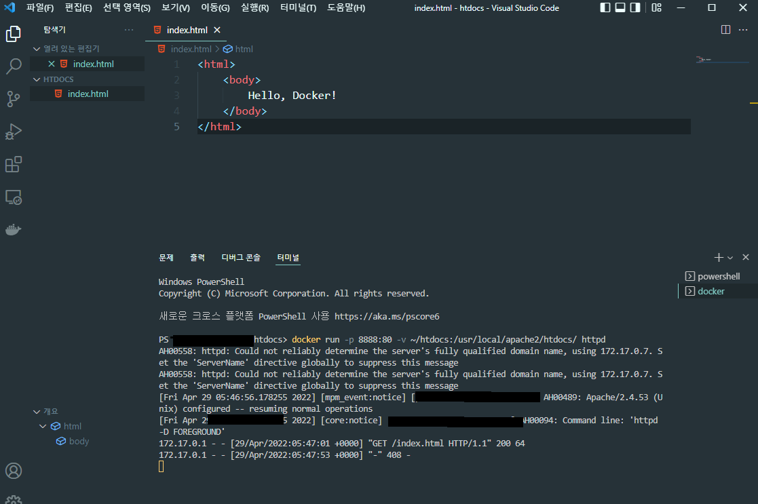Collapse the Outline section
This screenshot has width=758, height=504.
pyautogui.click(x=37, y=411)
